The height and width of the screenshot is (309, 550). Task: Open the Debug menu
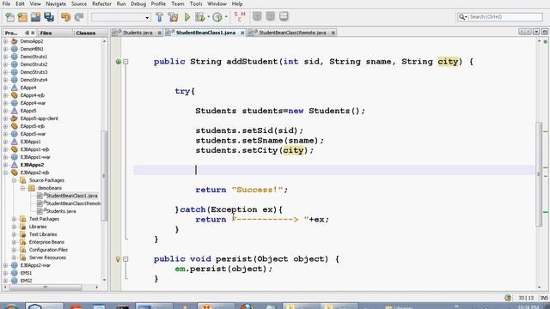pyautogui.click(x=138, y=3)
